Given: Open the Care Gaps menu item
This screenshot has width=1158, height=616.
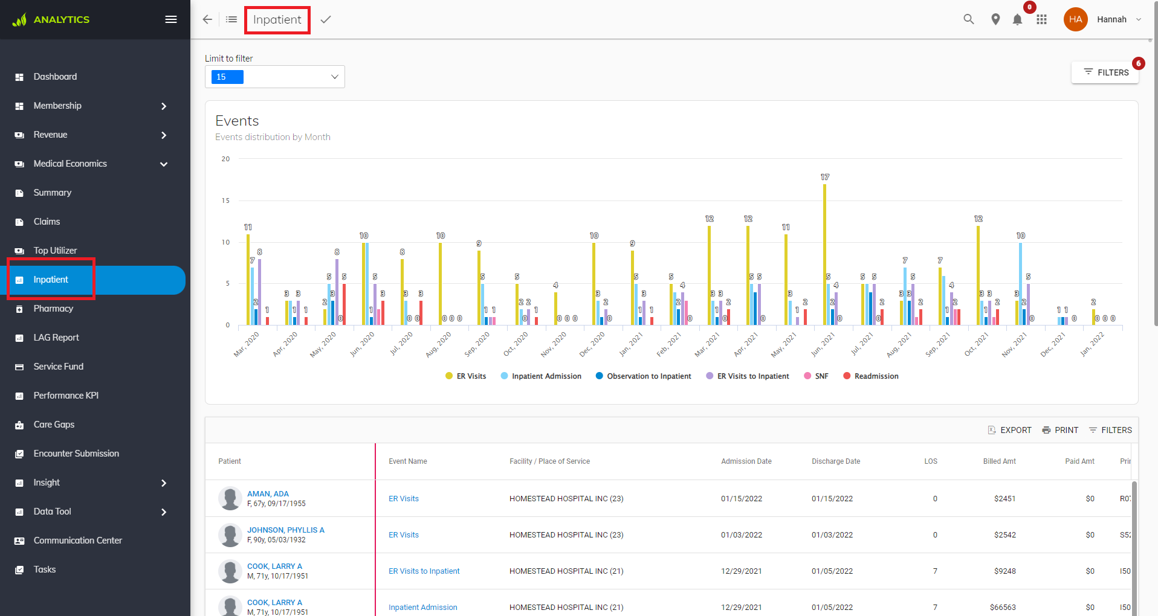Looking at the screenshot, I should (54, 425).
